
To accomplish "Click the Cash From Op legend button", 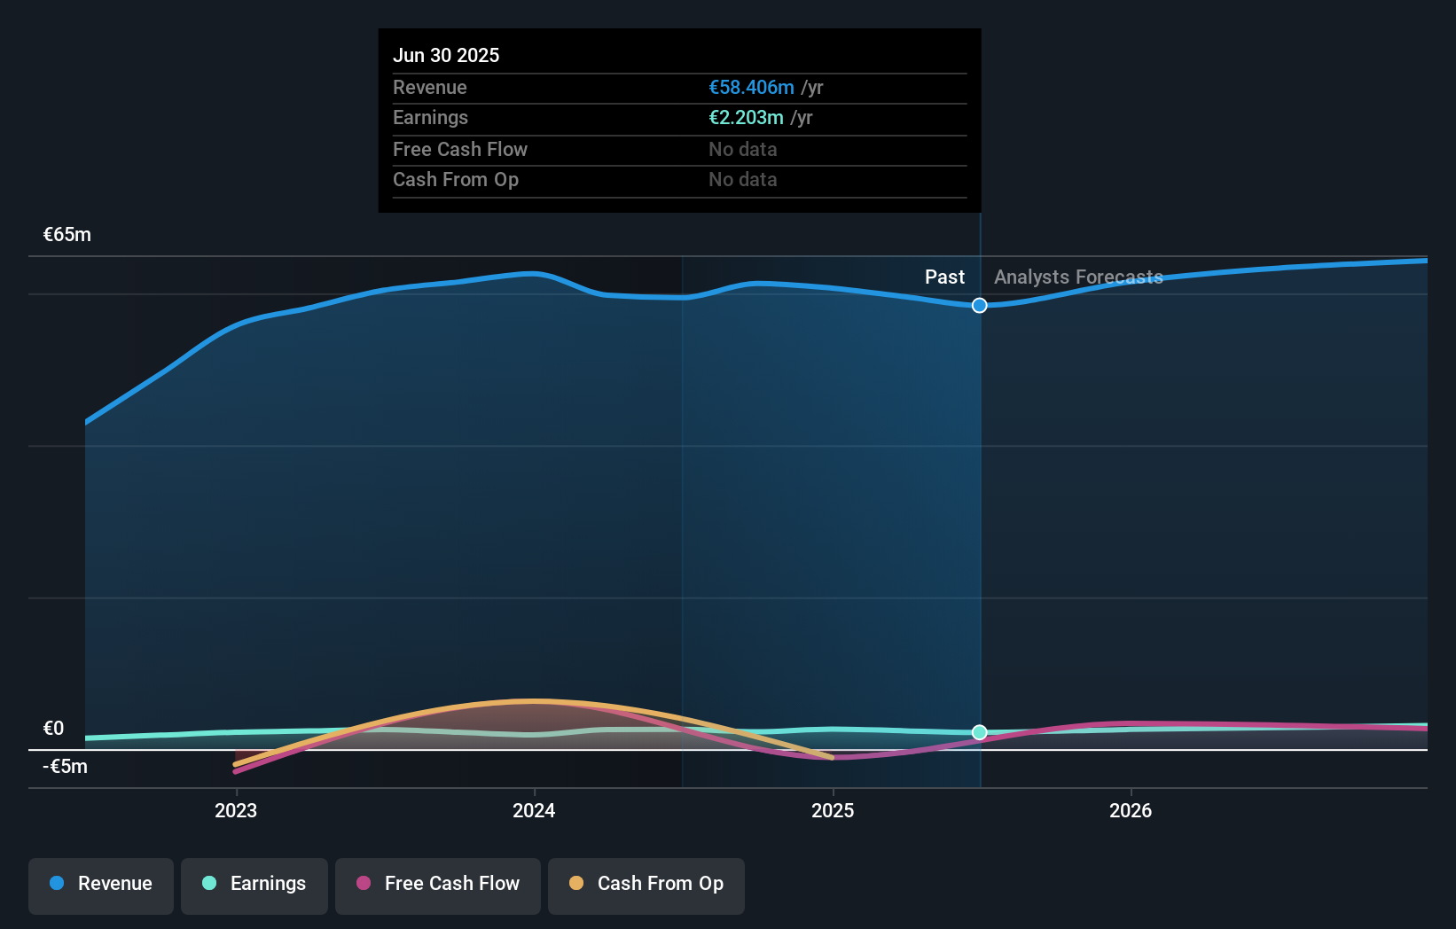I will click(x=646, y=884).
